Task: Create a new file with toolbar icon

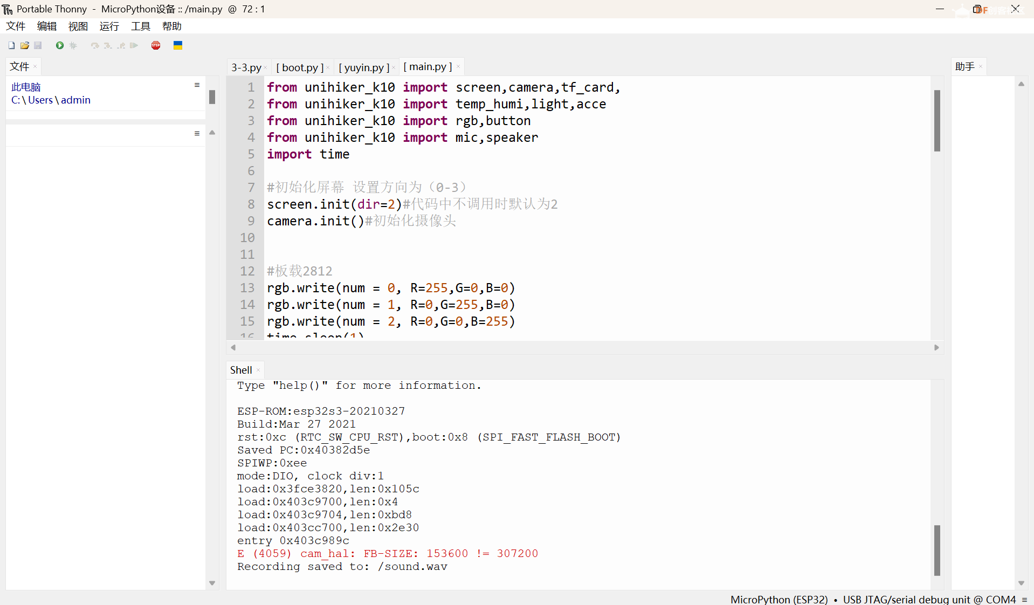Action: tap(11, 45)
